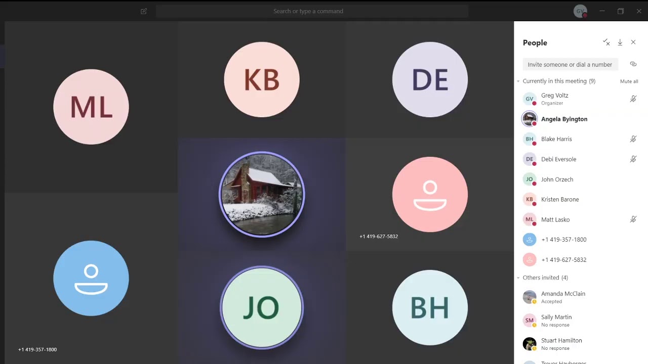Viewport: 648px width, 364px height.
Task: Click the SM avatar next to Sally Martin
Action: tap(530, 320)
